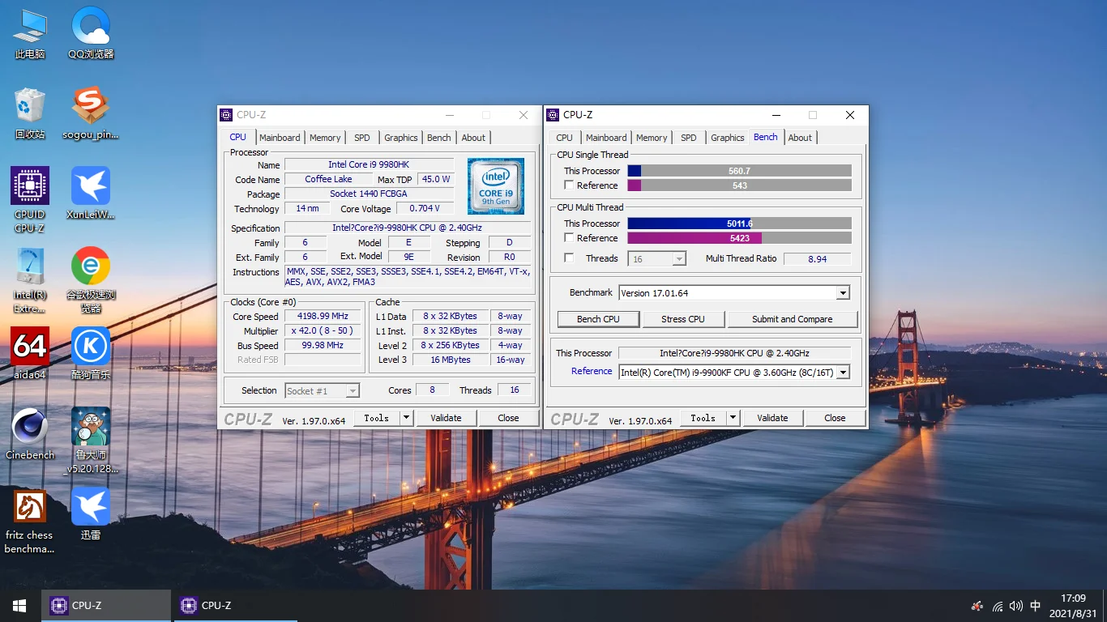This screenshot has width=1107, height=622.
Task: Click the Stress CPU button
Action: 683,319
